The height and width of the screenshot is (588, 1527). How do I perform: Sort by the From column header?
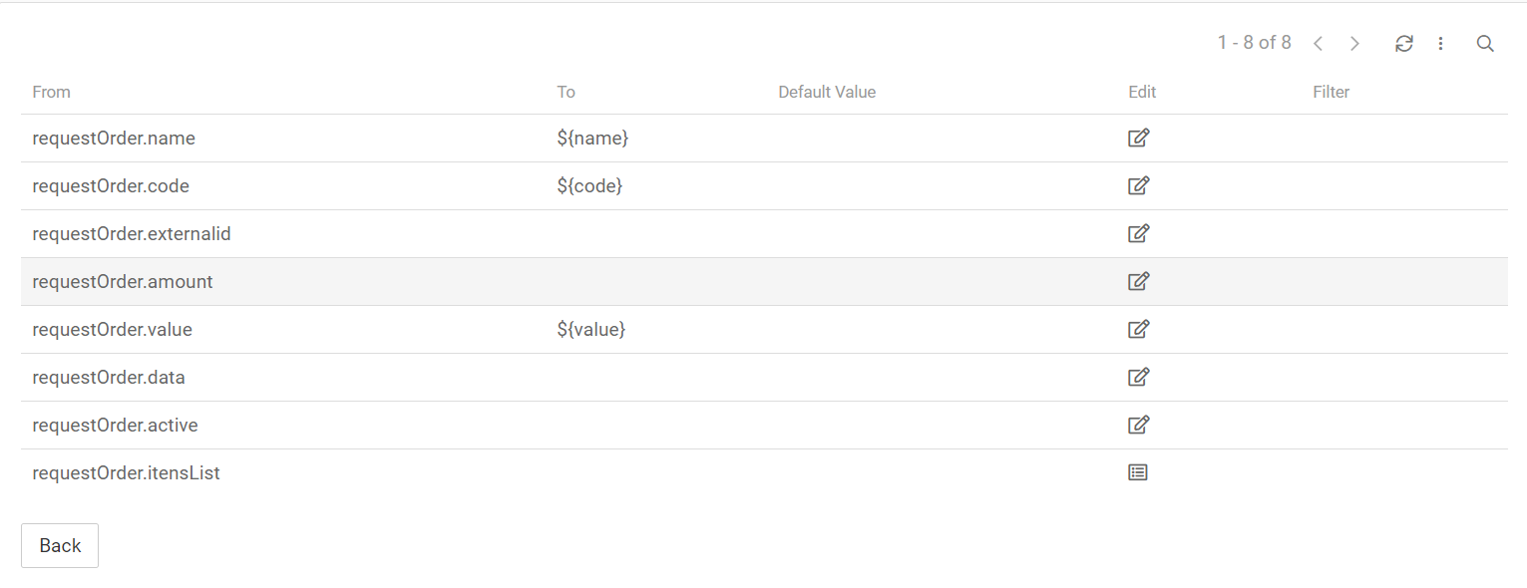click(52, 93)
